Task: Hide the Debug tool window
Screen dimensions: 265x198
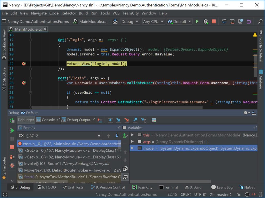Action: pyautogui.click(x=254, y=113)
